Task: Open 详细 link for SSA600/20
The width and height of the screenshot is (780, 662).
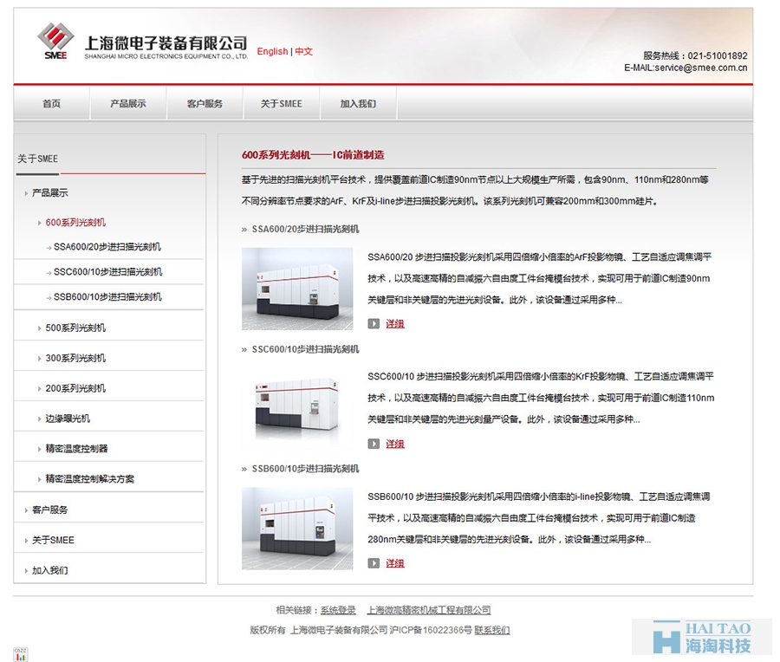Action: click(x=395, y=324)
